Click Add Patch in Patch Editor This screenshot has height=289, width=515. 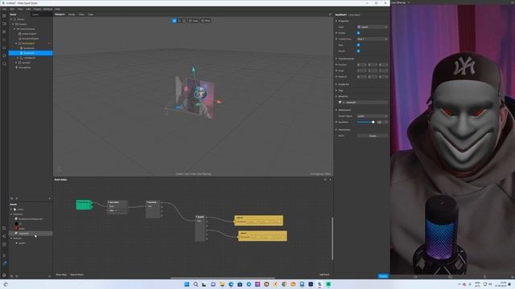tap(324, 275)
